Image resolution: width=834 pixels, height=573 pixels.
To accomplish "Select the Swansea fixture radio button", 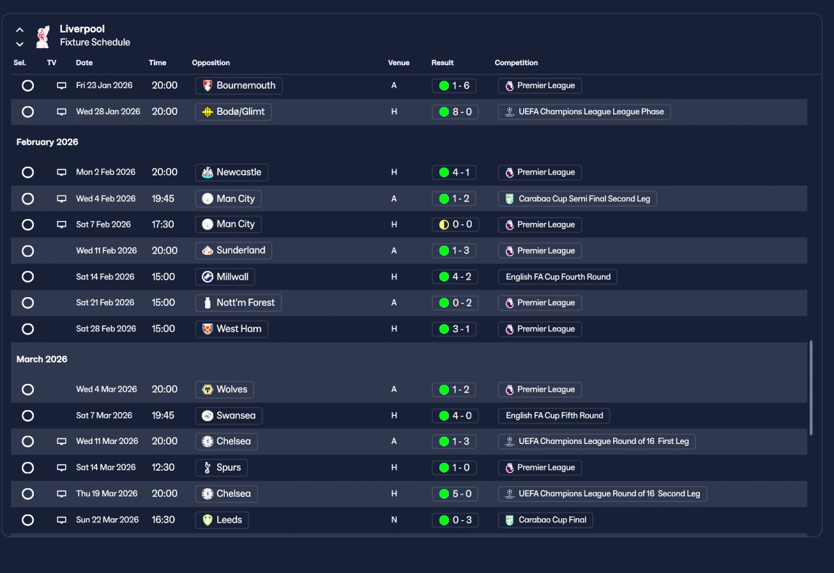I will pos(27,416).
